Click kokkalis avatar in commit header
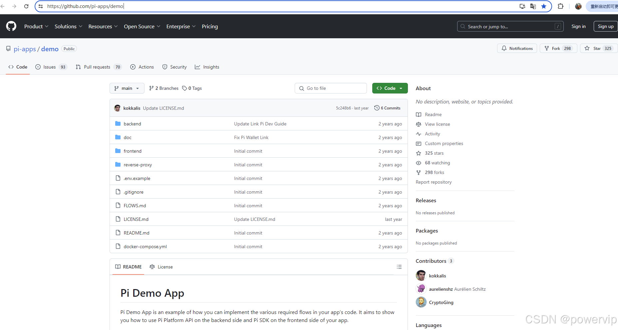This screenshot has height=330, width=618. [x=117, y=108]
